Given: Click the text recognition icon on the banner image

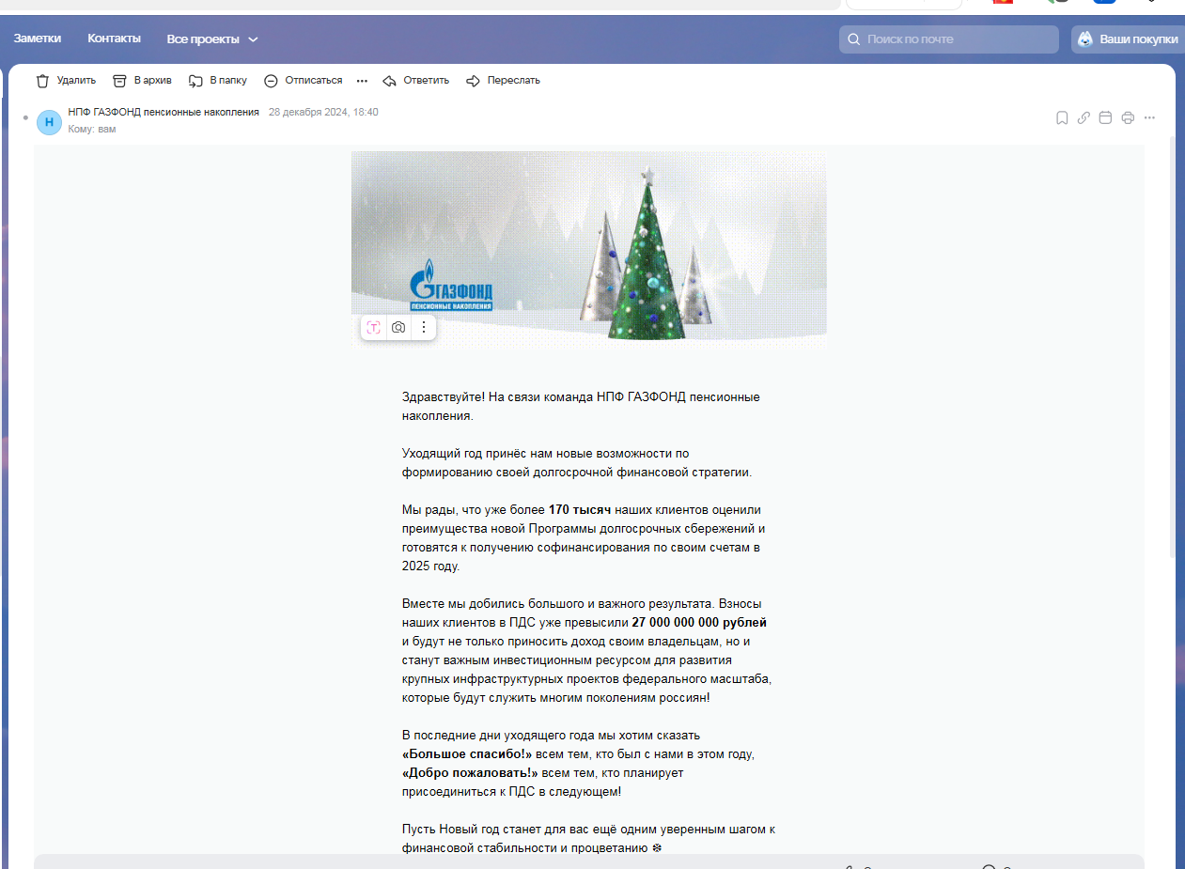Looking at the screenshot, I should pos(374,327).
